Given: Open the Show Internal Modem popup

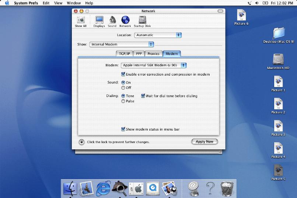Looking at the screenshot, I should [121, 44].
